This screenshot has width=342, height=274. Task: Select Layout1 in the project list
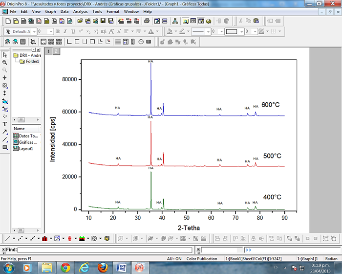click(25, 149)
